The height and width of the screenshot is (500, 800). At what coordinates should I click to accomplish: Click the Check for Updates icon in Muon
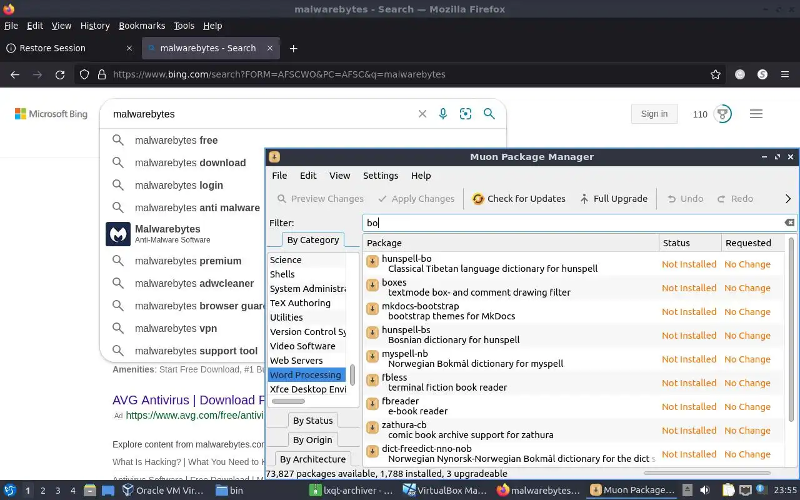coord(478,199)
